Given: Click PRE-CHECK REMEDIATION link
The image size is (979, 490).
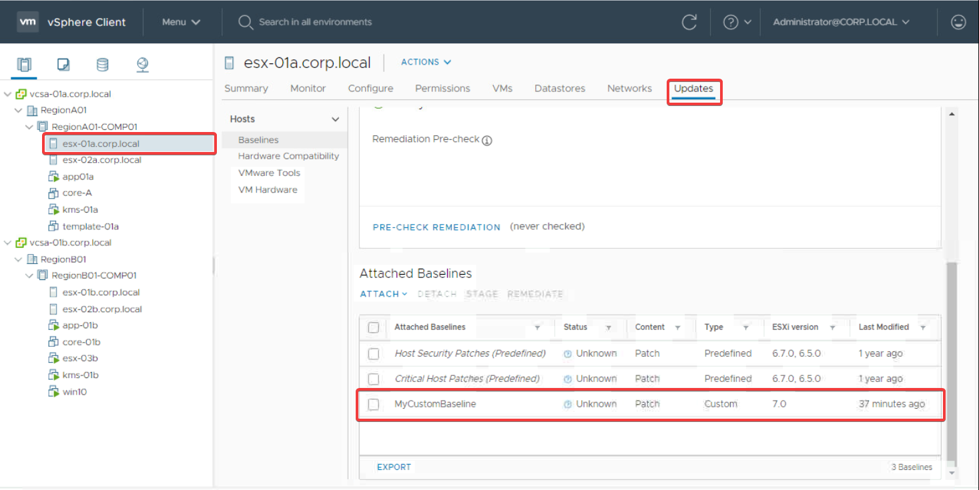Looking at the screenshot, I should click(436, 227).
